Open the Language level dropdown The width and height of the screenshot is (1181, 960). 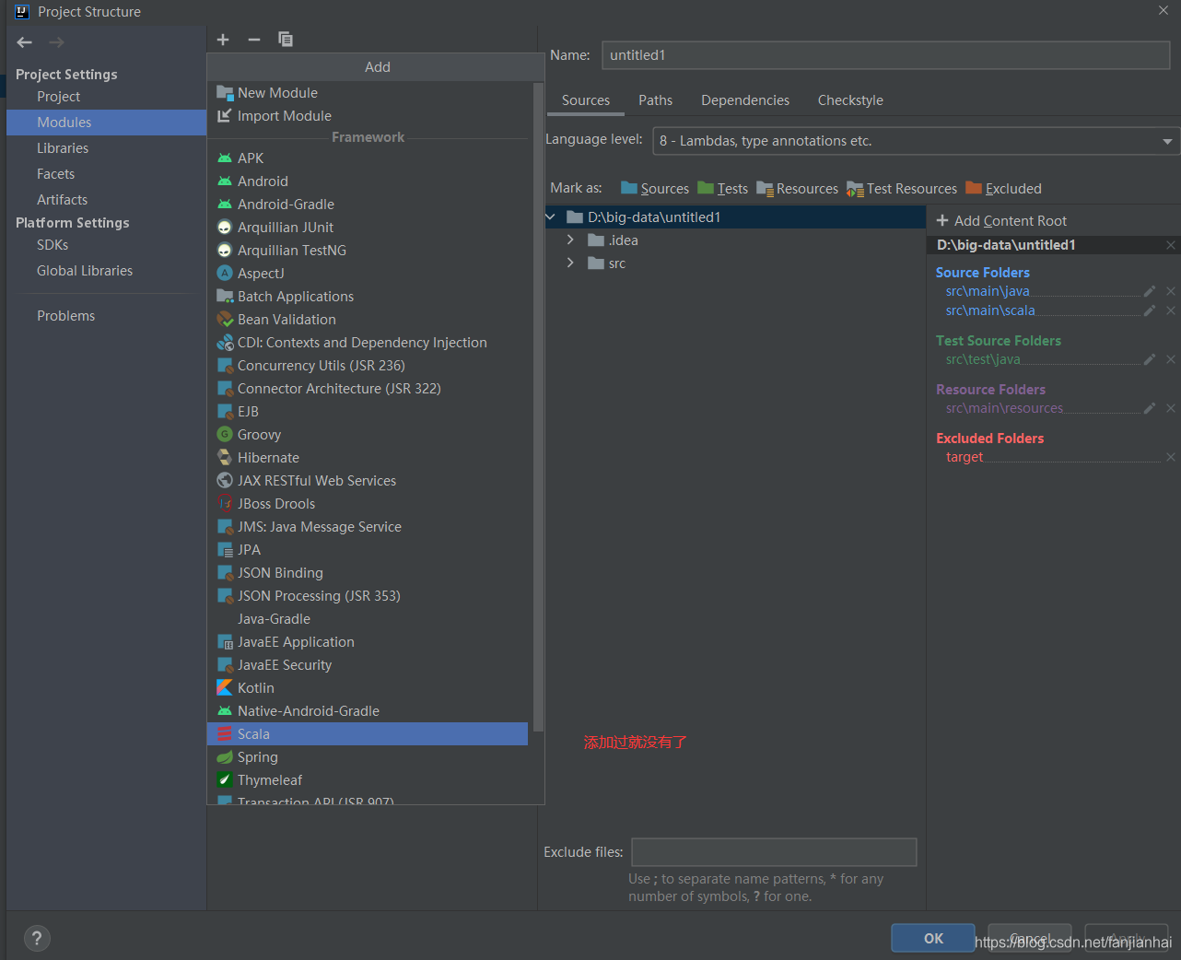click(916, 141)
